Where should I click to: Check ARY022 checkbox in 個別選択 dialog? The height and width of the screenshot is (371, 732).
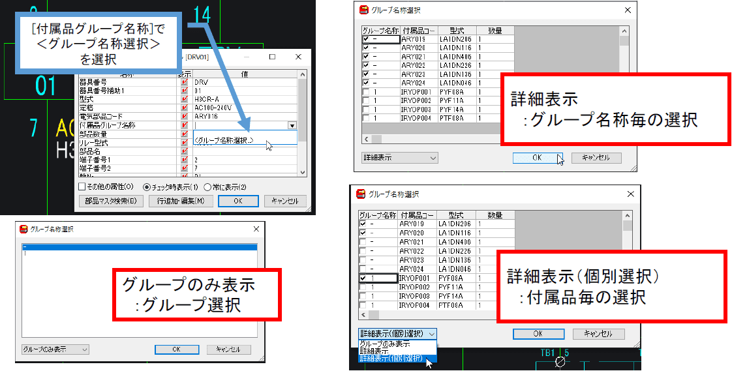pyautogui.click(x=363, y=251)
